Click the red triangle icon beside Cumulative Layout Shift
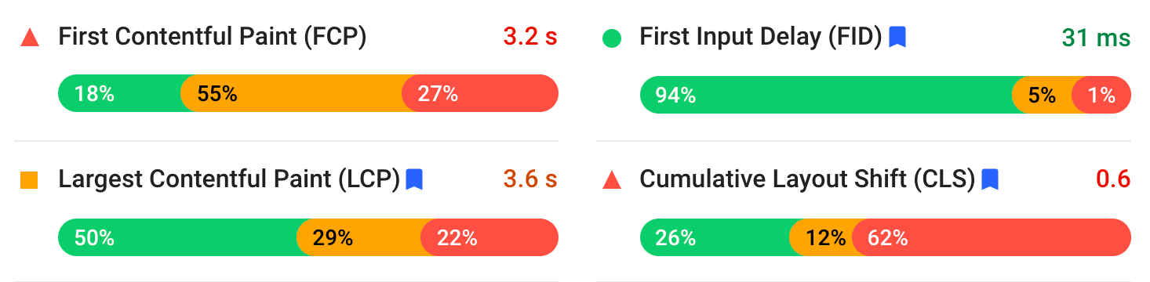Viewport: 1150px width, 282px height. pyautogui.click(x=611, y=180)
